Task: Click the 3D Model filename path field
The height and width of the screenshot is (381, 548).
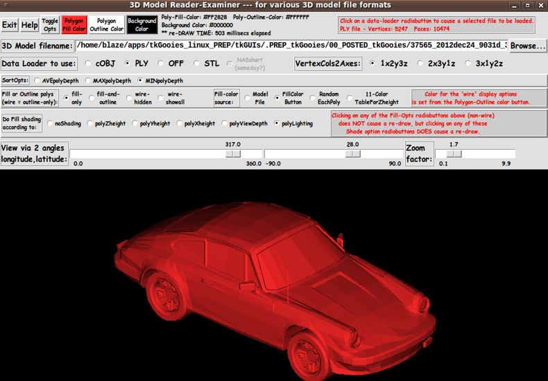Action: (291, 46)
